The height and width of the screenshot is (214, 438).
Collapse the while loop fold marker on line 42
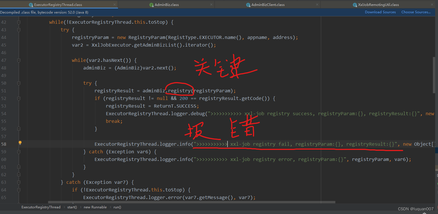point(19,22)
